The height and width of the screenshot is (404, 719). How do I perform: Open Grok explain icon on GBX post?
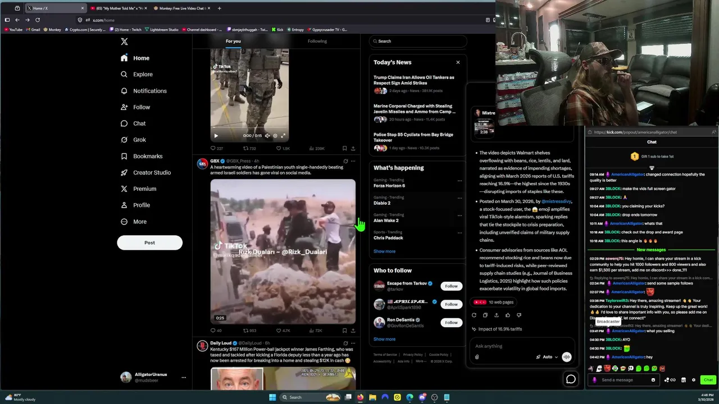click(345, 161)
